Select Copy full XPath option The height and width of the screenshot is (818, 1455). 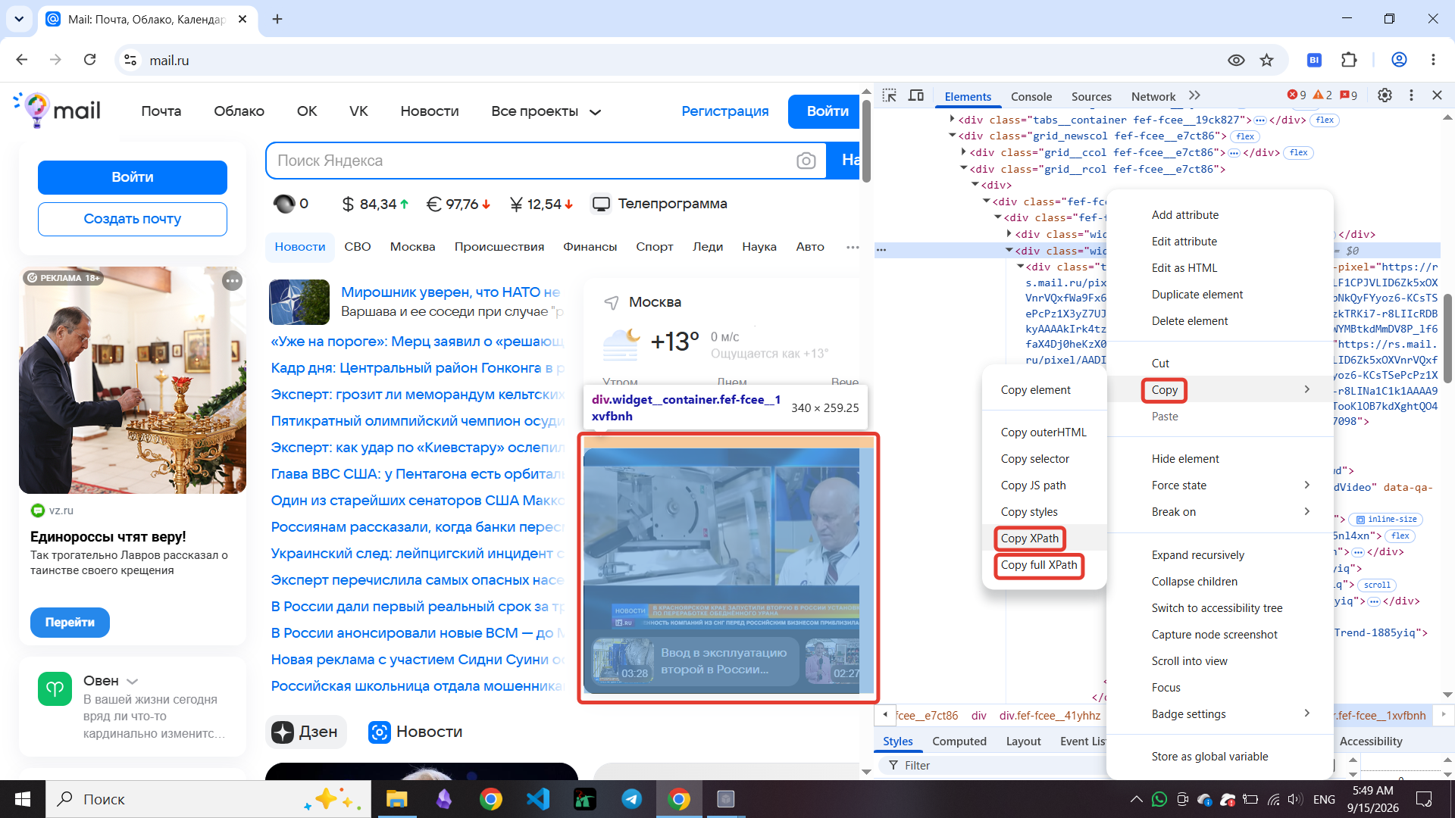pos(1044,565)
